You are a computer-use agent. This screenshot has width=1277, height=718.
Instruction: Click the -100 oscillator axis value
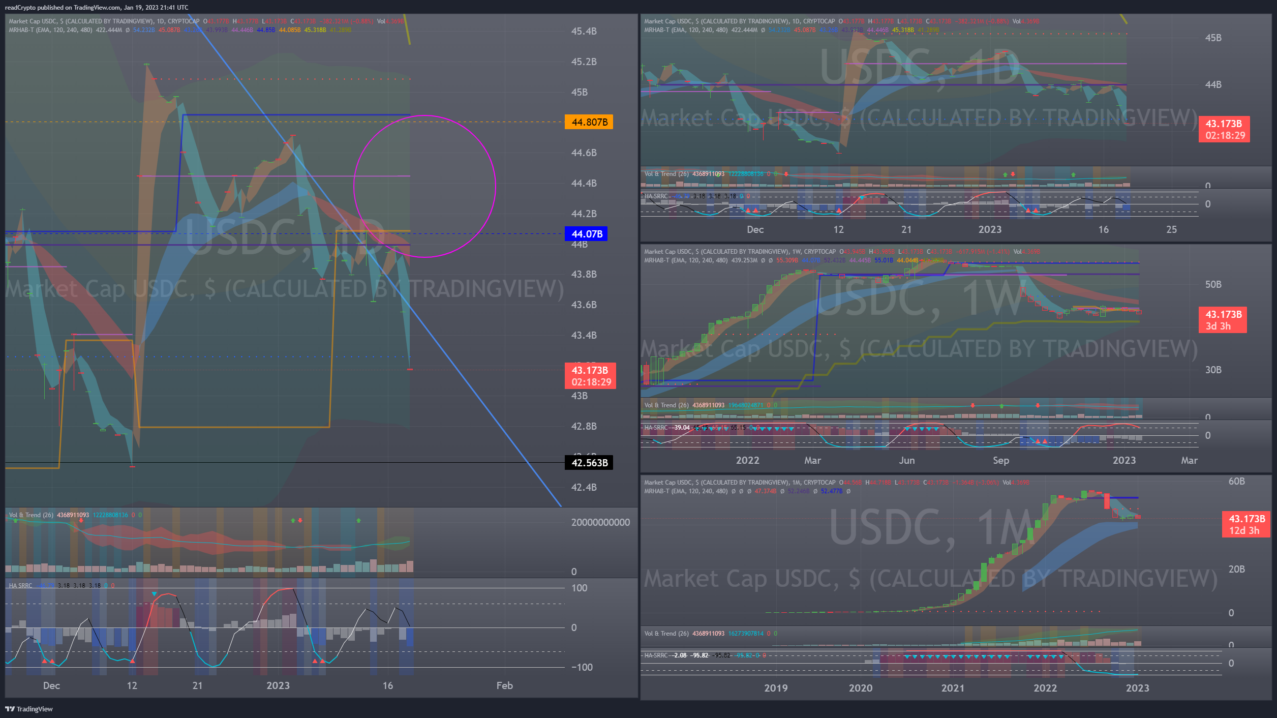582,667
